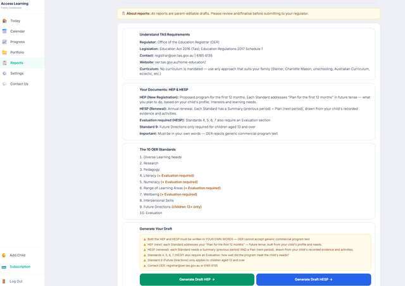Click registrar@oer.tas.gov.au contact text

(x=174, y=56)
